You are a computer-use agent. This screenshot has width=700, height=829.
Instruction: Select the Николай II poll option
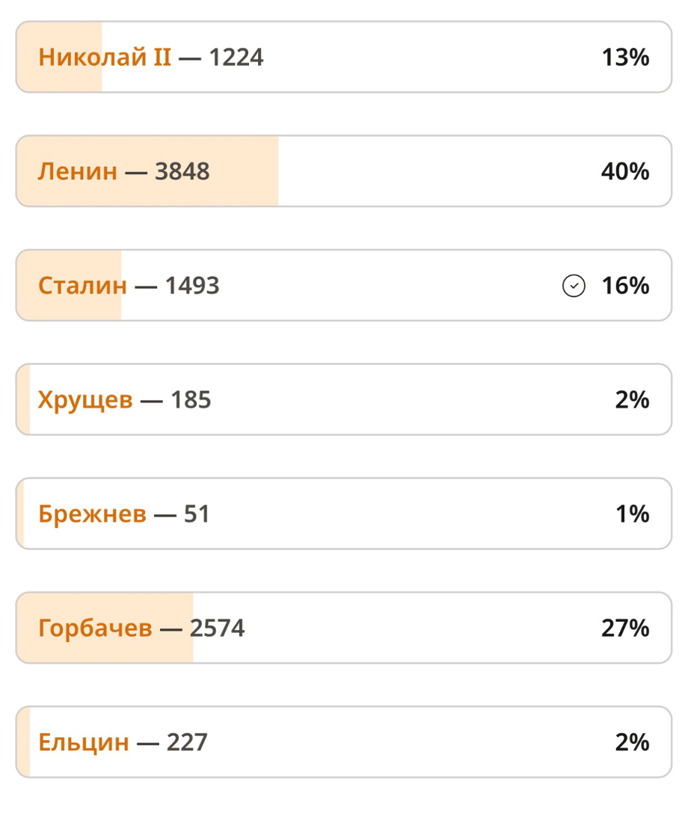[x=344, y=57]
